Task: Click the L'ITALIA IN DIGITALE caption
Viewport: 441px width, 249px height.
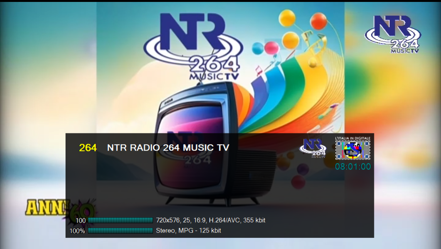Action: click(x=353, y=138)
